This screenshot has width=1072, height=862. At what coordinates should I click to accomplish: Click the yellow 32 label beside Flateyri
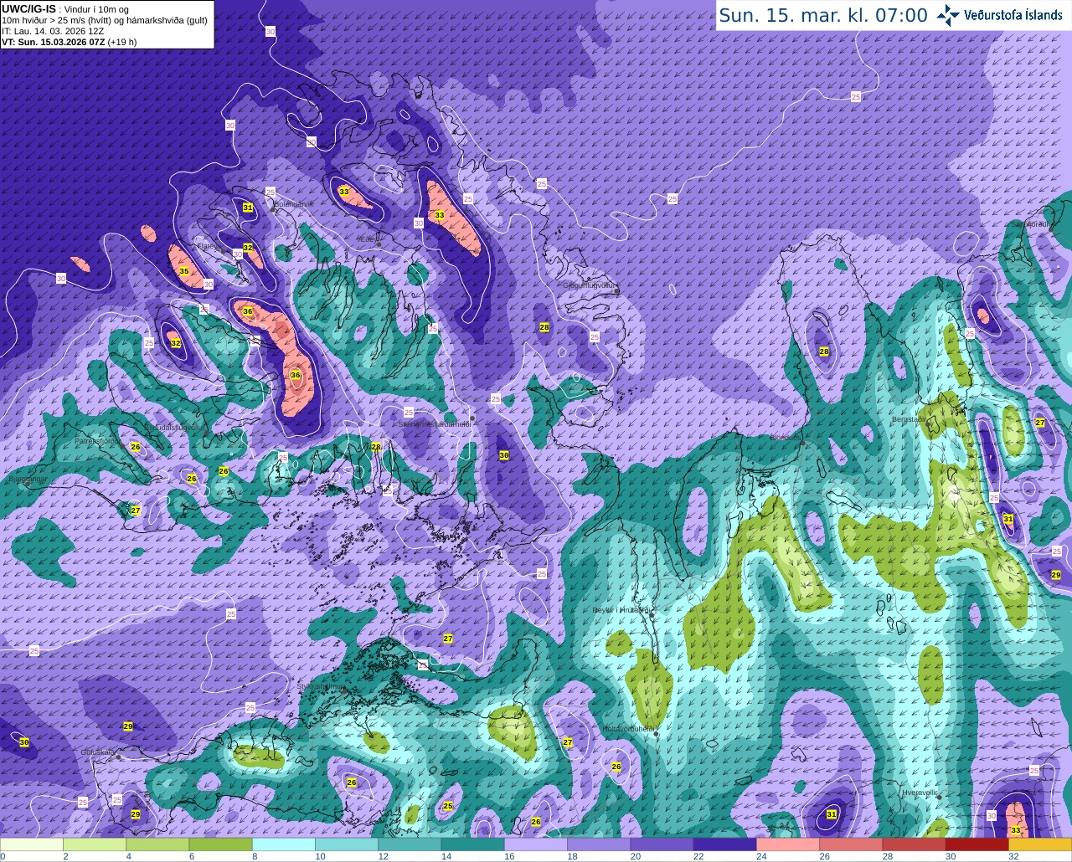248,249
